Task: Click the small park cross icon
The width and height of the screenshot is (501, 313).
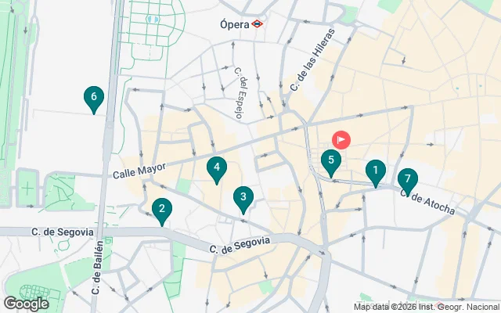Action: tap(27, 189)
